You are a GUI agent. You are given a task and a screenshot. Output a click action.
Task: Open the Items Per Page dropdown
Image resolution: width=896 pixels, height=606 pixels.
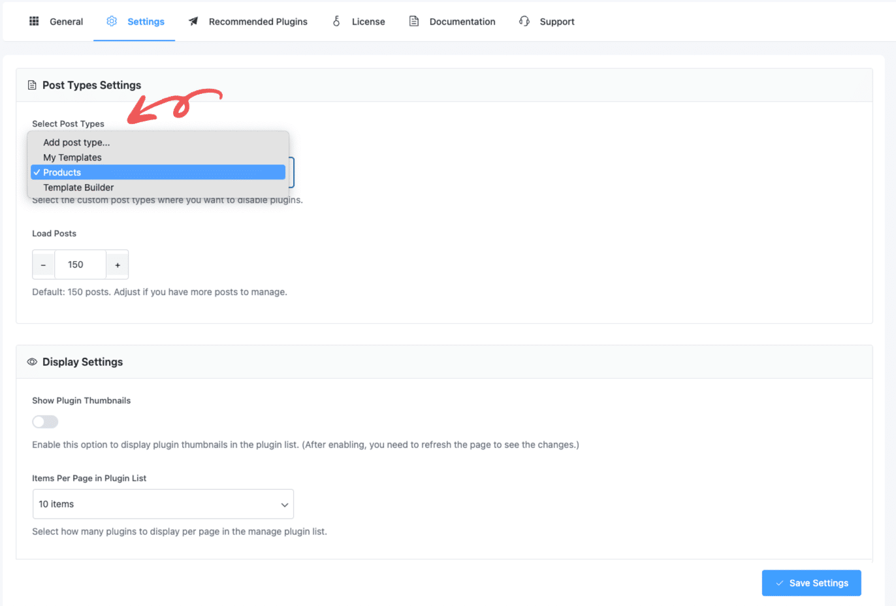click(163, 504)
